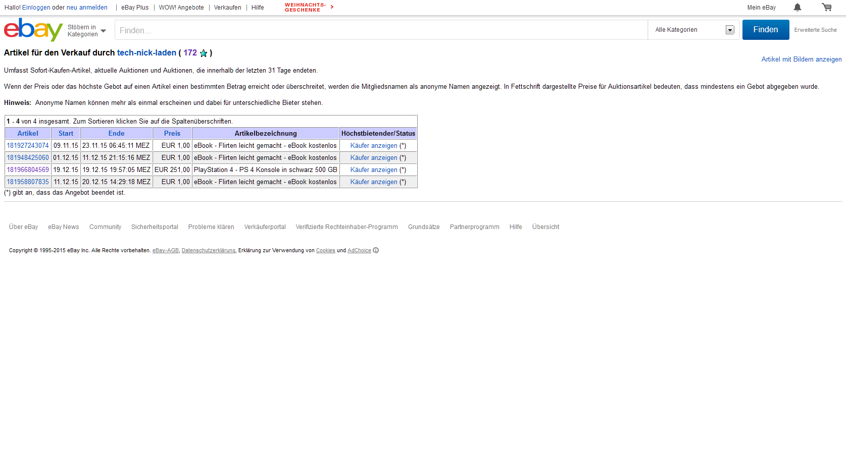
Task: Click the AdChoice info icon
Action: [x=376, y=251]
